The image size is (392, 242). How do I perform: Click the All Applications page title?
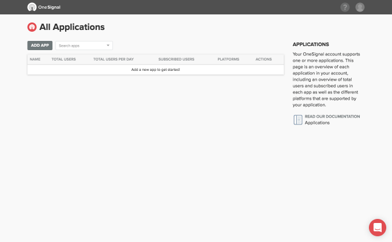[x=72, y=27]
